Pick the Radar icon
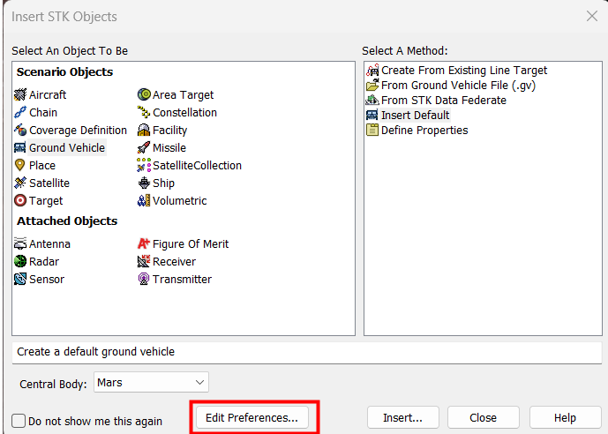The height and width of the screenshot is (434, 608). tap(20, 262)
